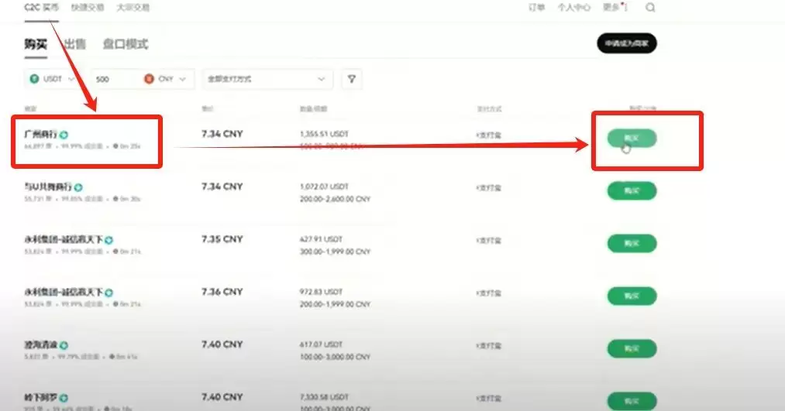This screenshot has width=785, height=411.
Task: Click verified badge next to 与U共舞商行
Action: tap(79, 187)
